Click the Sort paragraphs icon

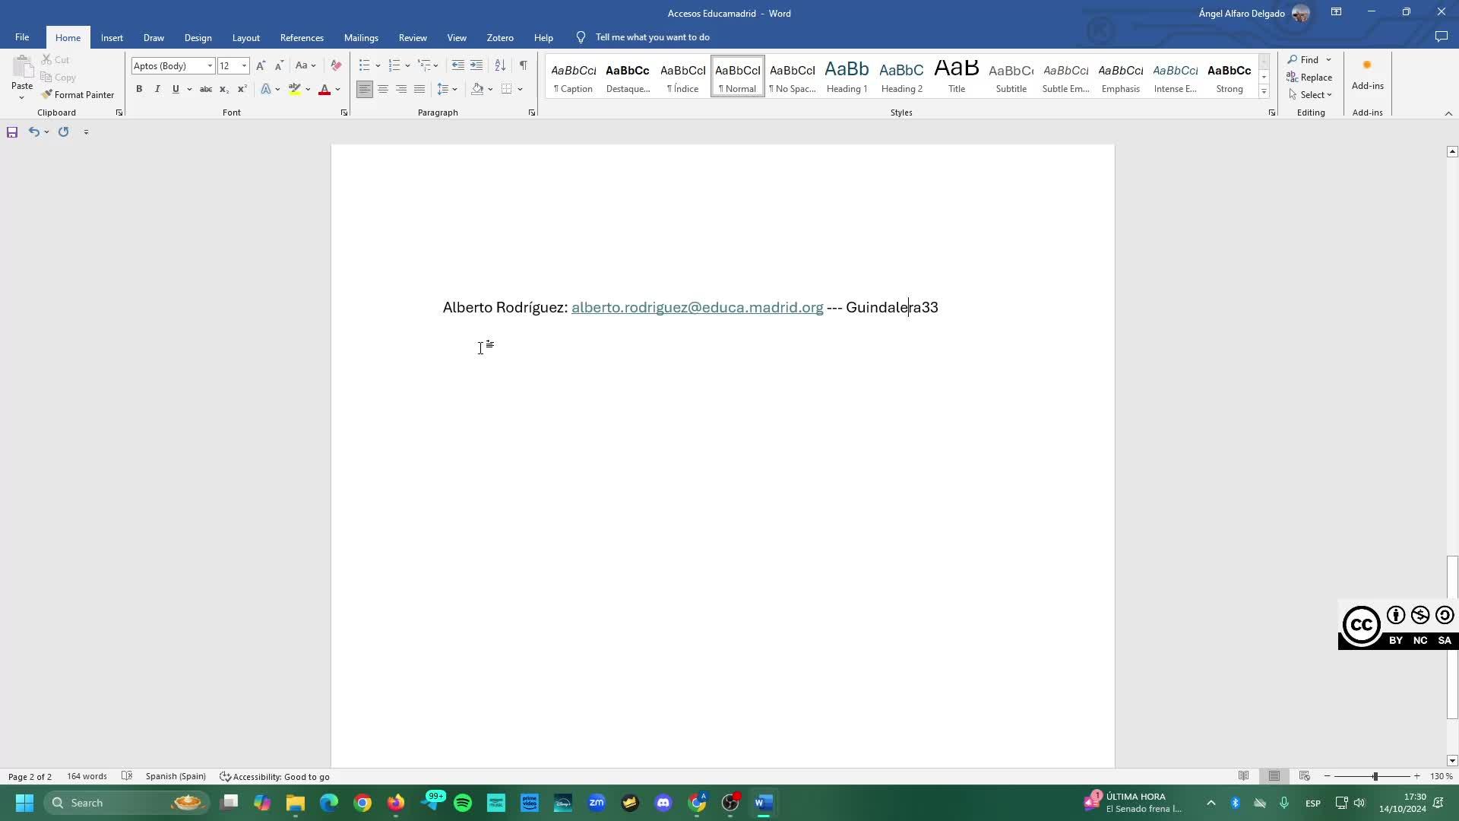(500, 65)
